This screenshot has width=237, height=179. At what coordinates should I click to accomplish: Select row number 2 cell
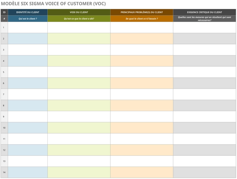point(4,39)
